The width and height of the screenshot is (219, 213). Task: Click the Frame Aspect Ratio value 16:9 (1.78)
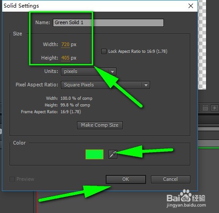coord(71,112)
